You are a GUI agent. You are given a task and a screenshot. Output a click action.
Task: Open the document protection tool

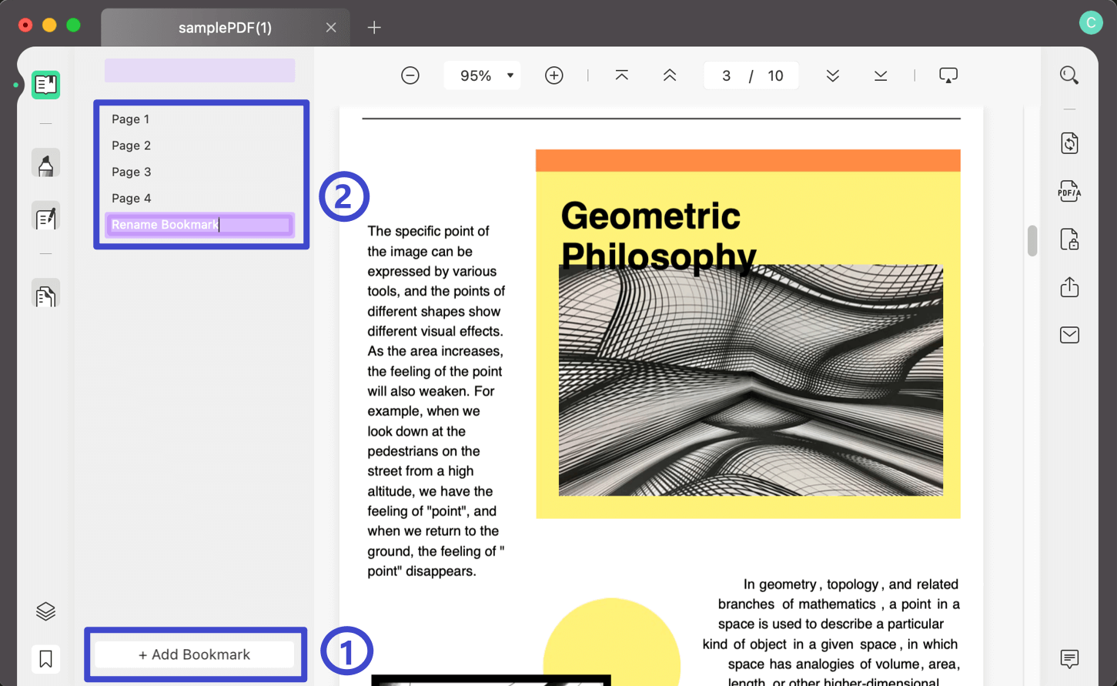coord(1069,239)
